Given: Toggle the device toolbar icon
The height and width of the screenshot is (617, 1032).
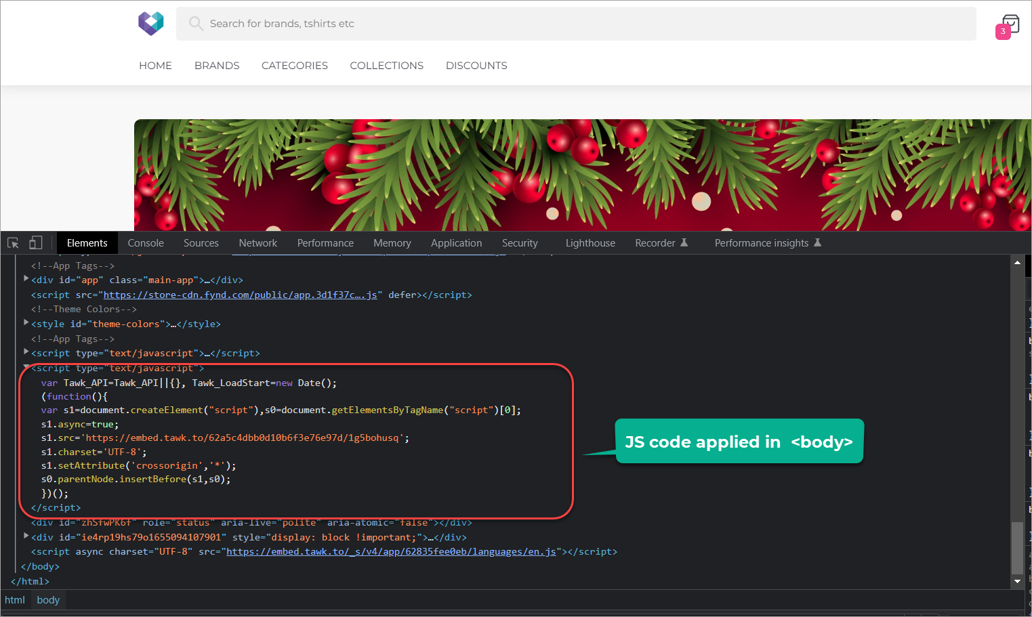Looking at the screenshot, I should coord(35,242).
